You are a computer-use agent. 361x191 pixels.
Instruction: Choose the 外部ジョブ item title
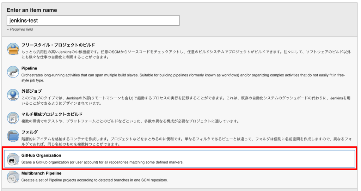coord(31,91)
